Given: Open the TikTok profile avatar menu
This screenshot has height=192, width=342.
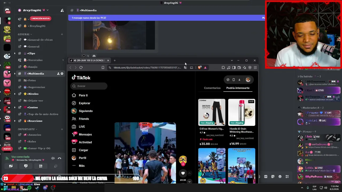Looking at the screenshot, I should tap(248, 79).
